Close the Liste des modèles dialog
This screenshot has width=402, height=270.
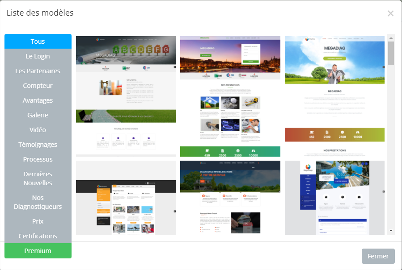pos(390,13)
